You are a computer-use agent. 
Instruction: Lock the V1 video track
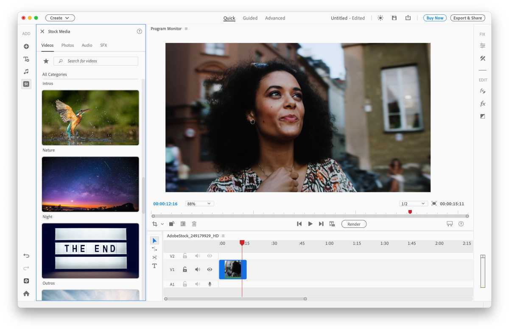coord(185,269)
